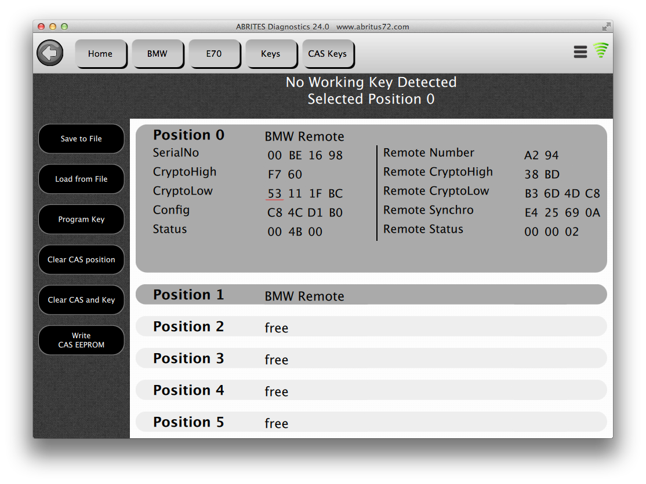Select the Position 5 free slot
The image size is (646, 484).
[x=371, y=422]
